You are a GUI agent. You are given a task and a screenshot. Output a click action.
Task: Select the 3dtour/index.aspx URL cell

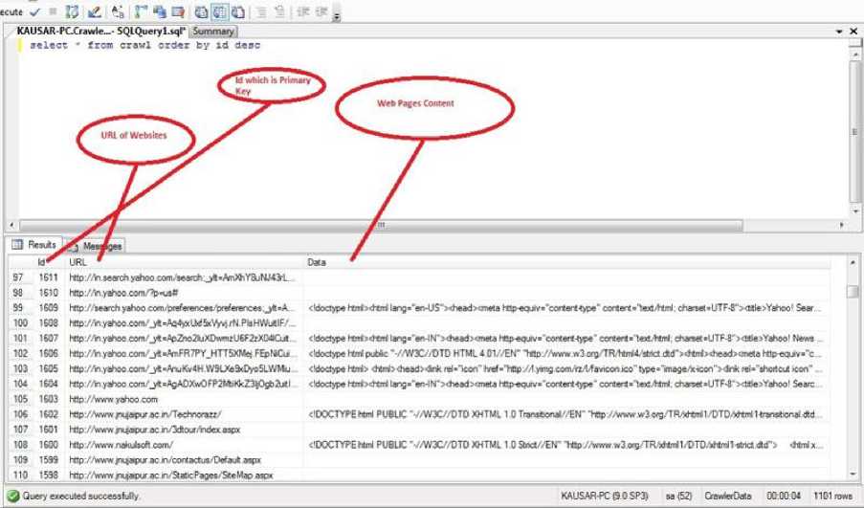[184, 430]
